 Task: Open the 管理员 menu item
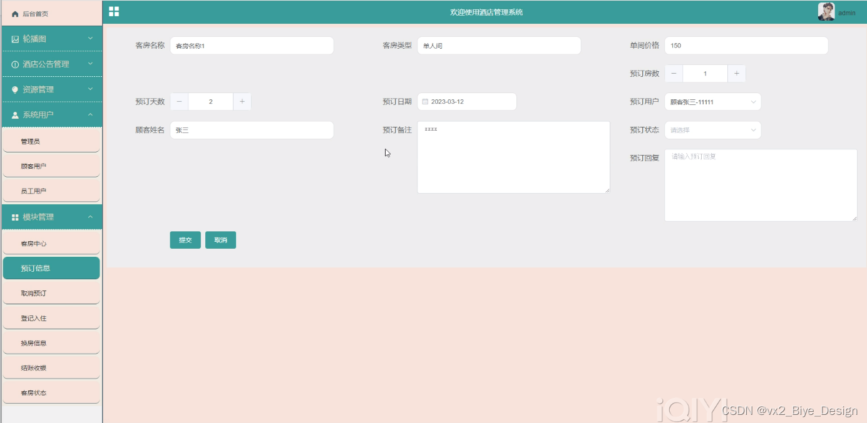[51, 141]
